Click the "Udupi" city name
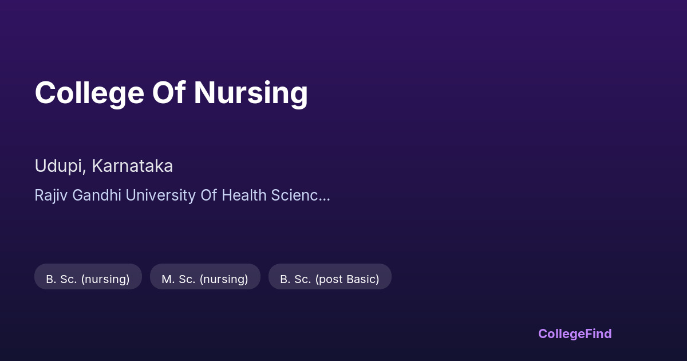 coord(59,166)
